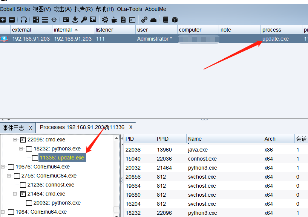
Task: Select the Processes 192.168.91.203@11336 tab
Action: [82, 127]
